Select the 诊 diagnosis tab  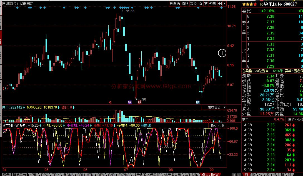(253, 174)
